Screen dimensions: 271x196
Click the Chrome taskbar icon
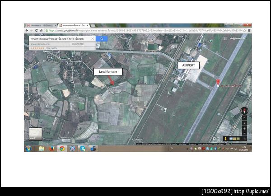pos(62,149)
